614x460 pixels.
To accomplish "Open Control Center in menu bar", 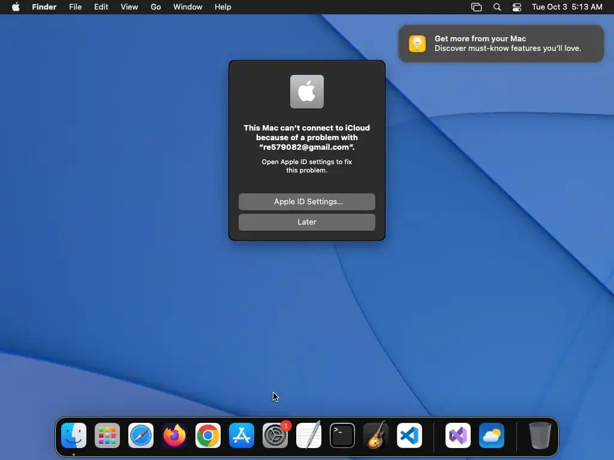I will click(x=517, y=7).
